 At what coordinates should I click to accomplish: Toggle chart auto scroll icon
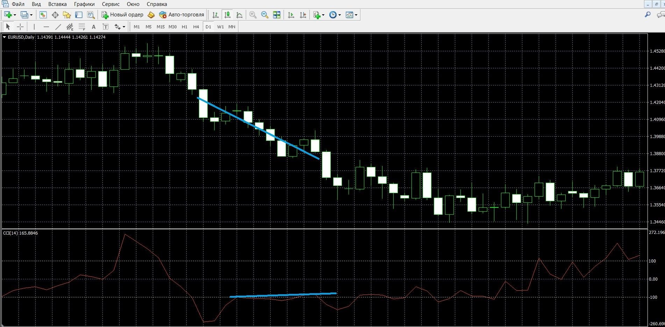click(291, 15)
